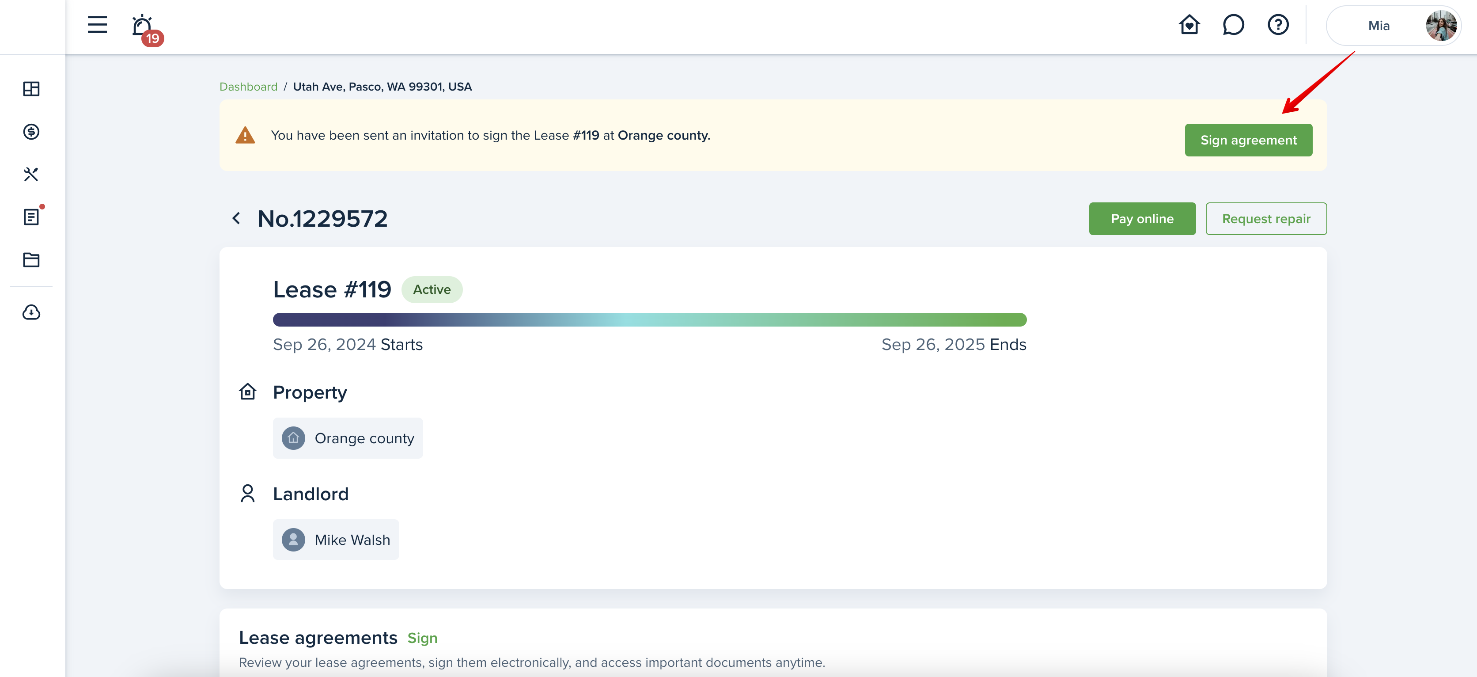Go back using the chevron beside No.1229572
The height and width of the screenshot is (677, 1477).
pos(236,219)
